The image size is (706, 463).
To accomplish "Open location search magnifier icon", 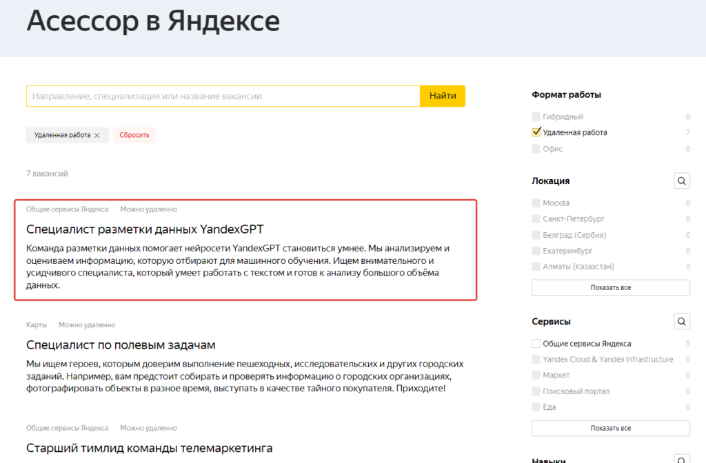I will click(x=682, y=181).
